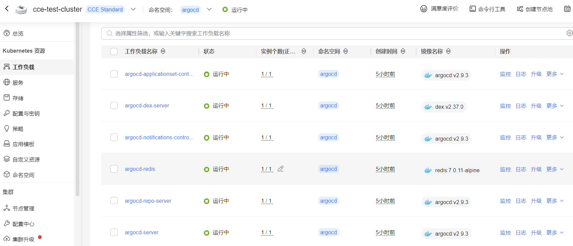Click the Docker icon for dex:v2.37.0 image
The width and height of the screenshot is (573, 246).
click(x=428, y=107)
